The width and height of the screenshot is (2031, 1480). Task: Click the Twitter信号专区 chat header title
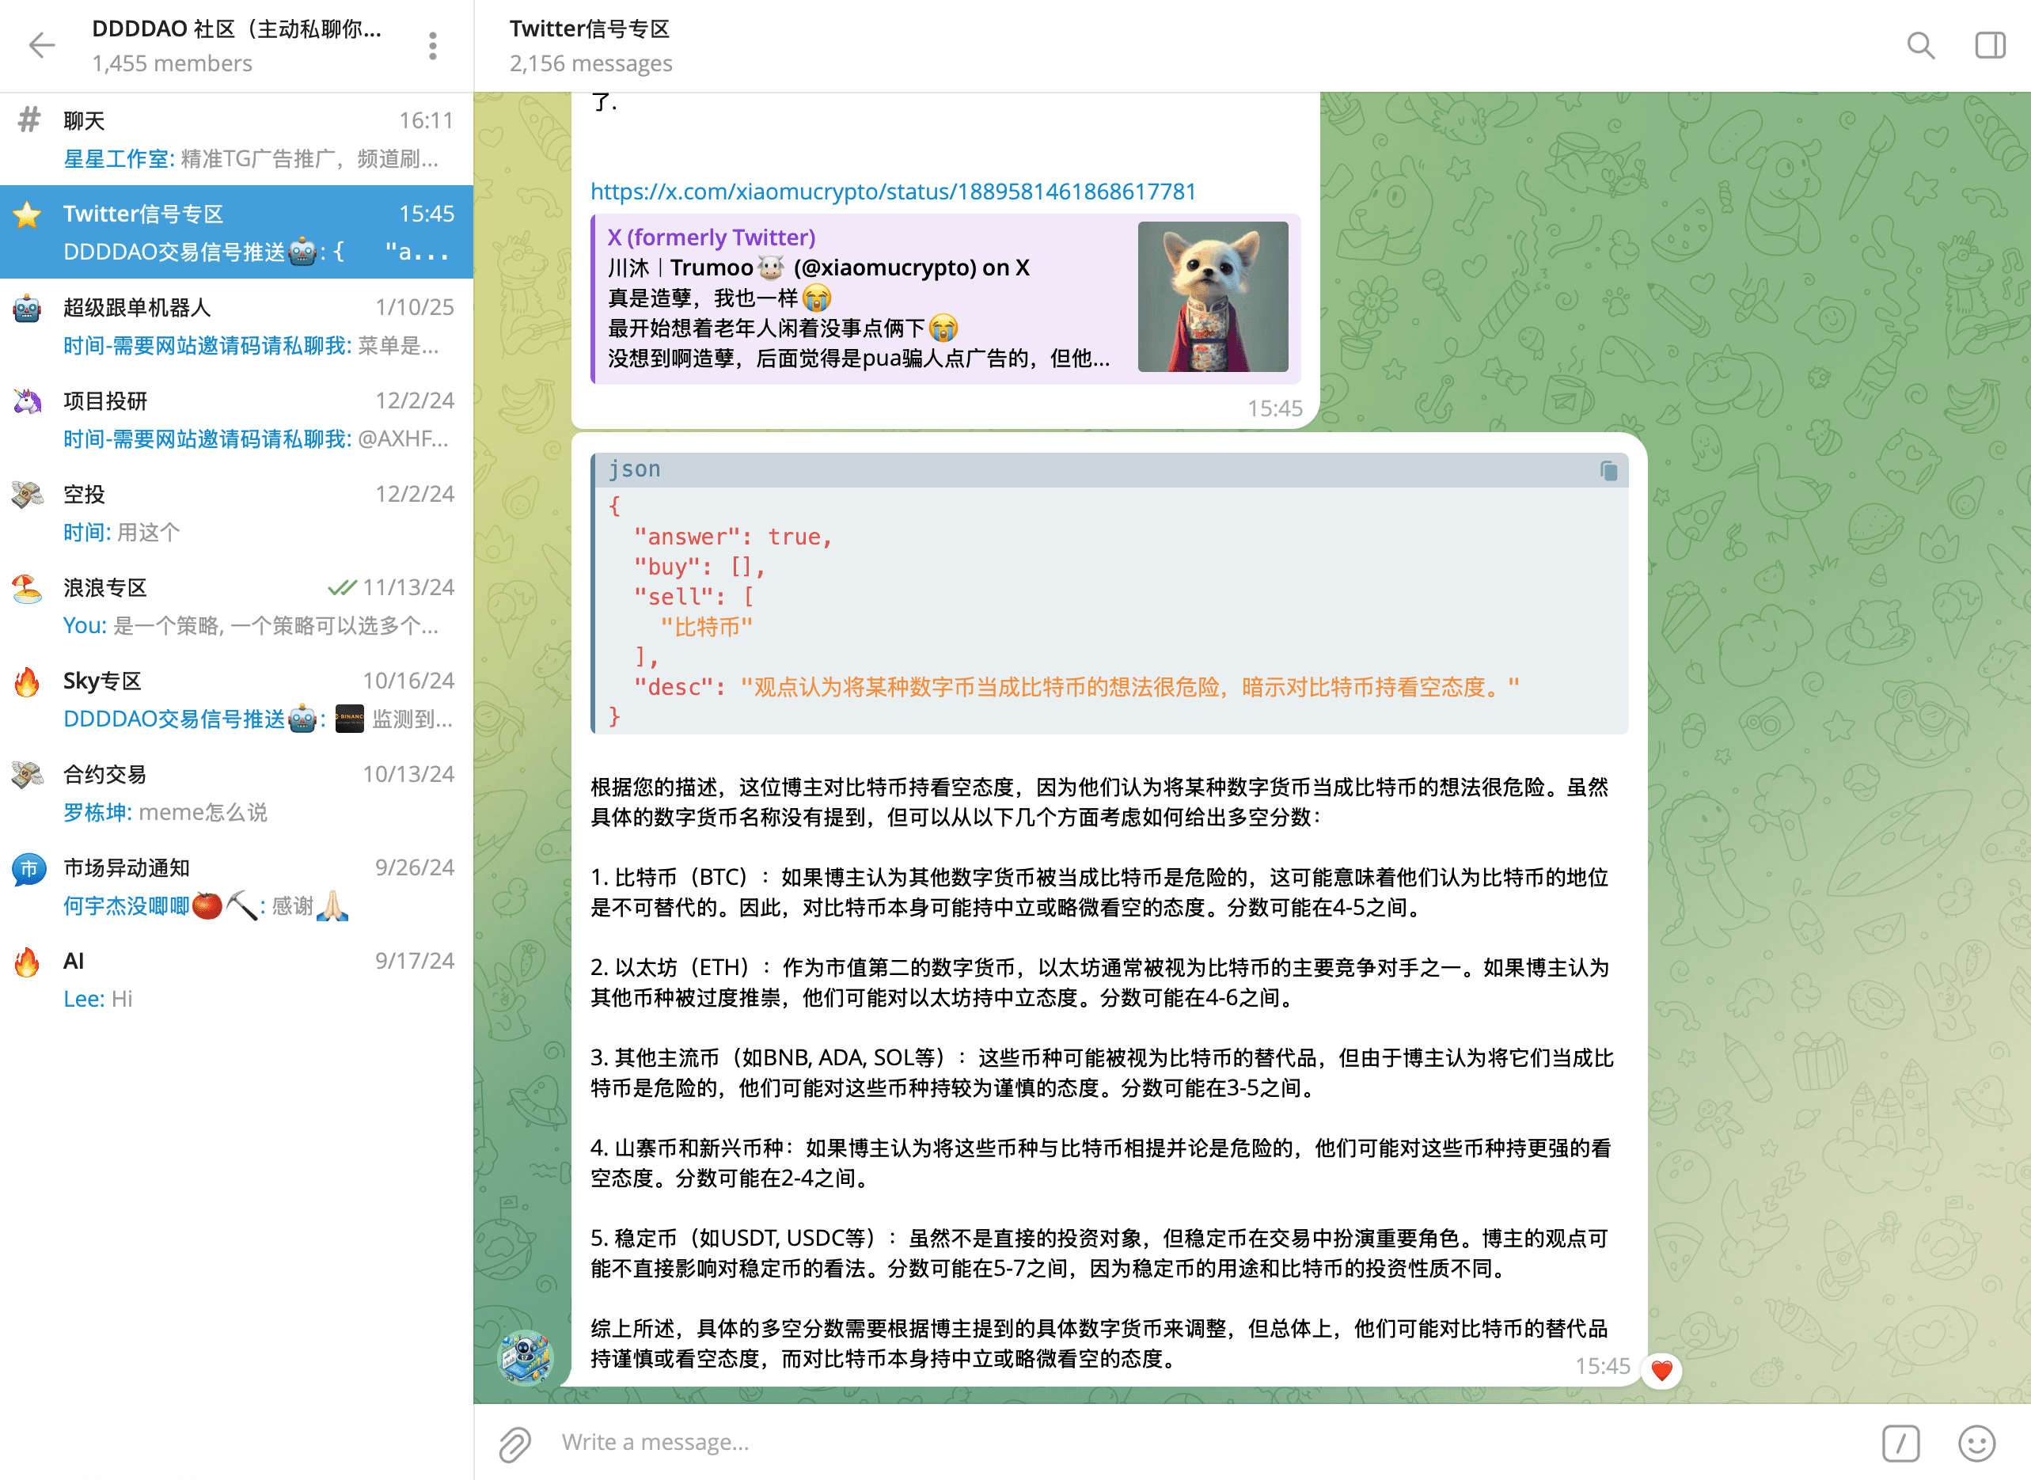[x=590, y=28]
